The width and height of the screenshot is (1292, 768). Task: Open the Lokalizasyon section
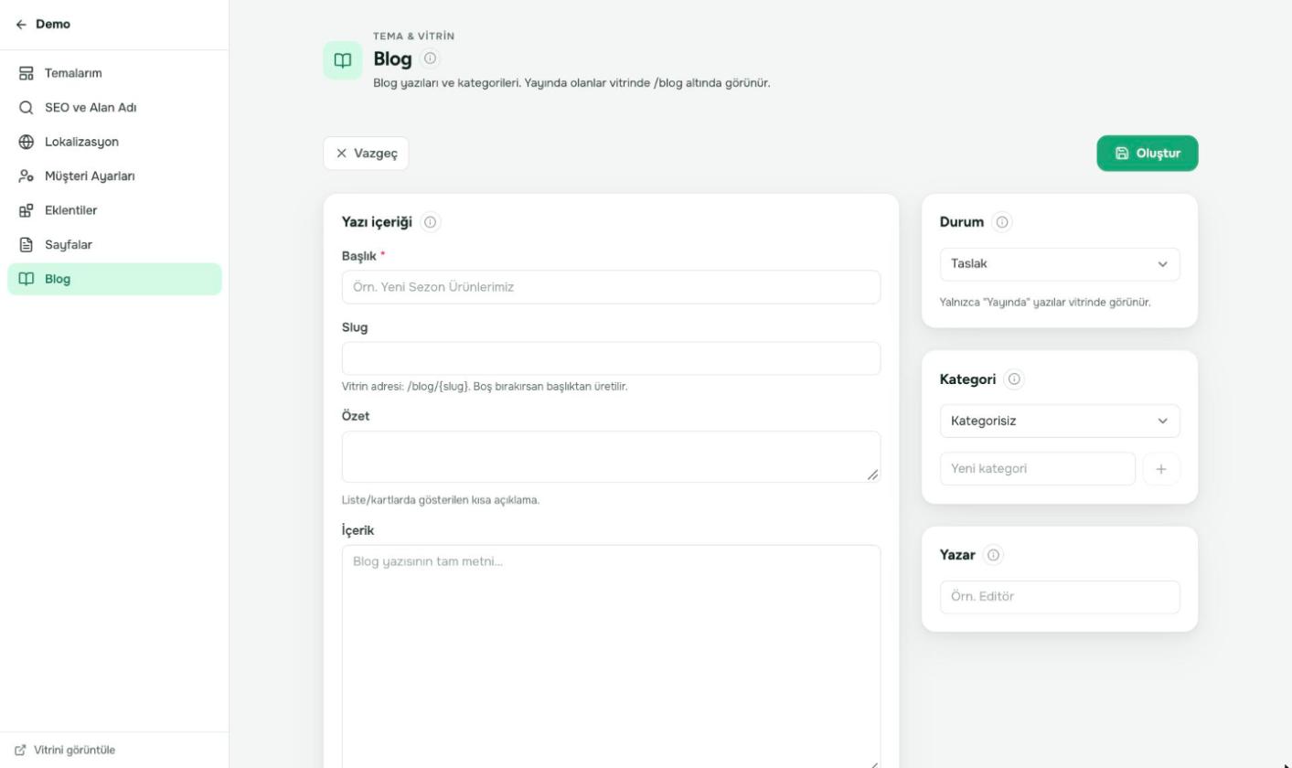(x=114, y=142)
